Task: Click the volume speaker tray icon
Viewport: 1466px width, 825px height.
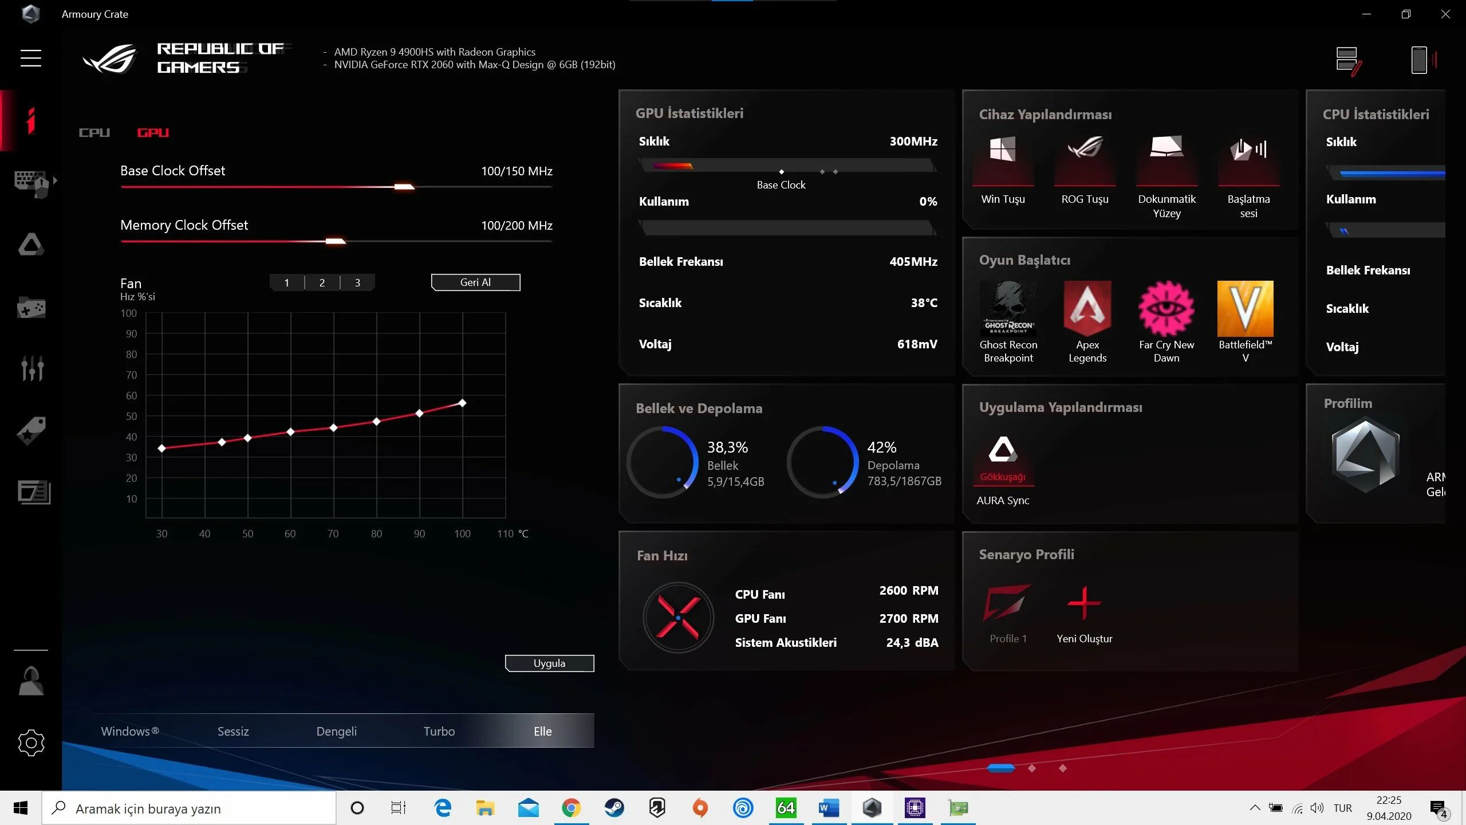Action: pos(1317,808)
